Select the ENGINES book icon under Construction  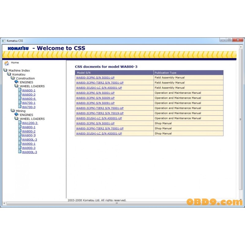point(17,82)
